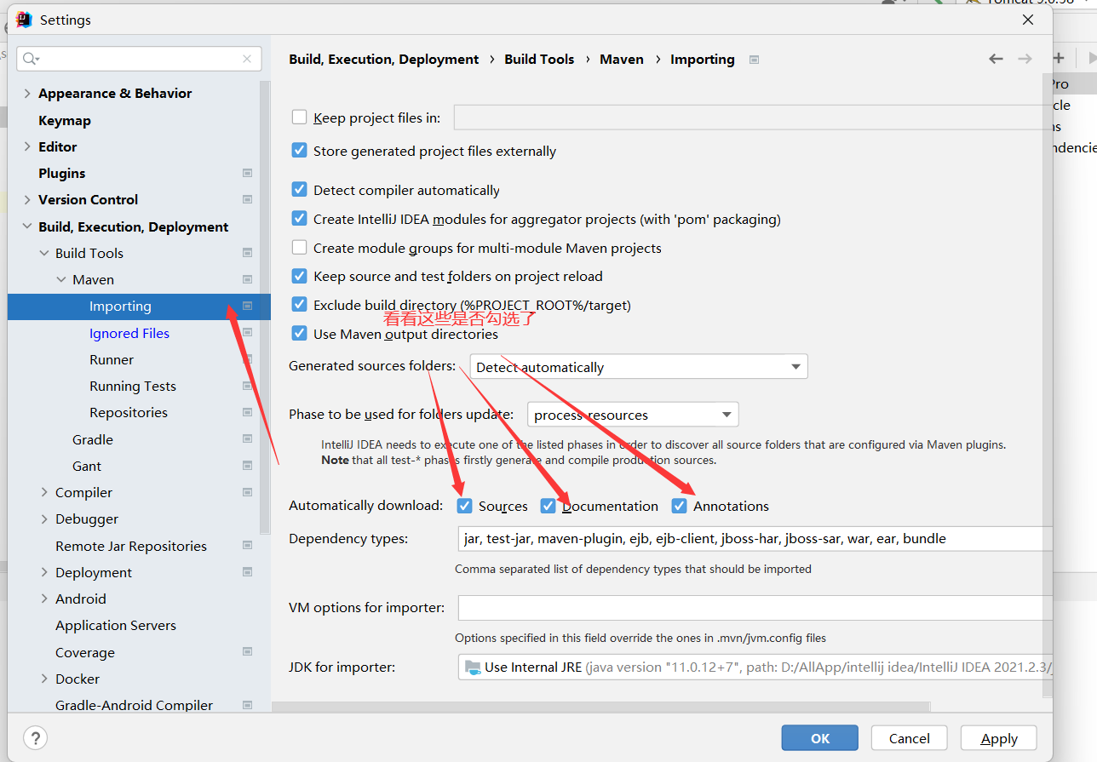Click the project-level icon next to Plugins
Screen dimensions: 1097x762
point(247,173)
